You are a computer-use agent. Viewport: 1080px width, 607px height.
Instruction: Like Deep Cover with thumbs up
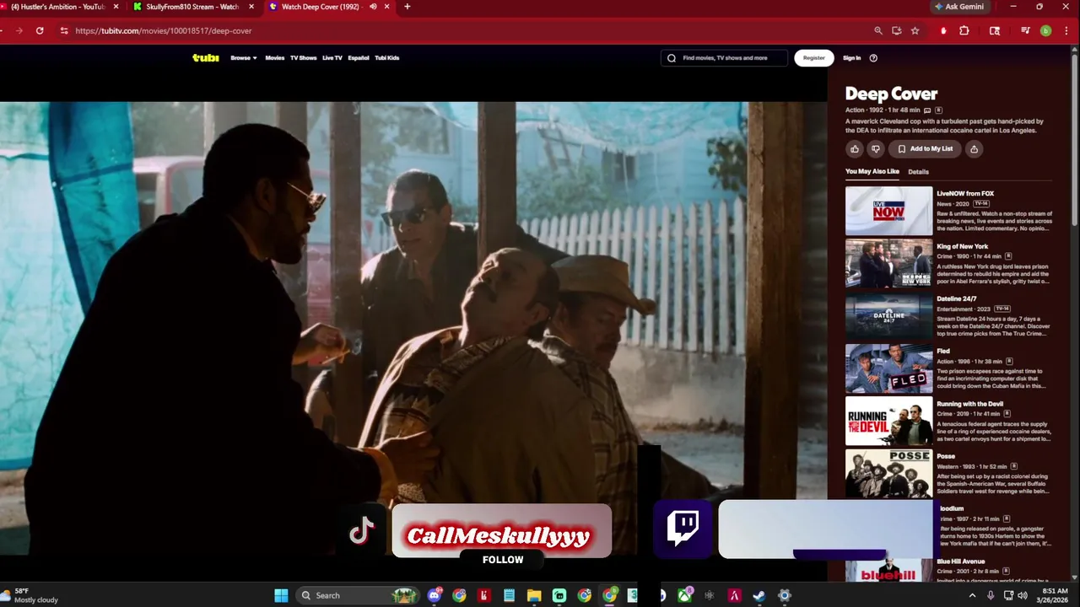pos(855,149)
